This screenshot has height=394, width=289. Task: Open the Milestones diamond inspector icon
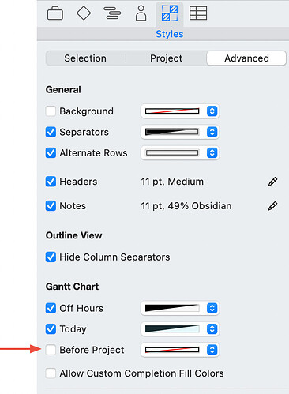[x=84, y=13]
